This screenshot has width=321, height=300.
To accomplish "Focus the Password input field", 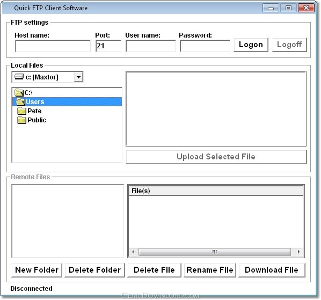I will (205, 46).
